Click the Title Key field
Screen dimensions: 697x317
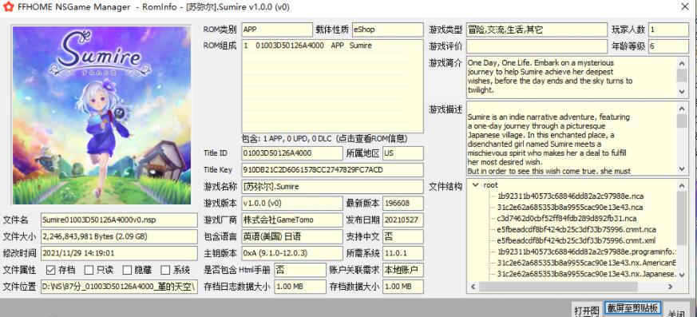[332, 170]
